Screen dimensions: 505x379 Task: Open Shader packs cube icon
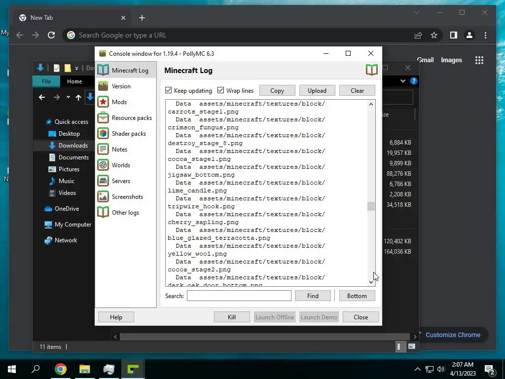click(103, 133)
